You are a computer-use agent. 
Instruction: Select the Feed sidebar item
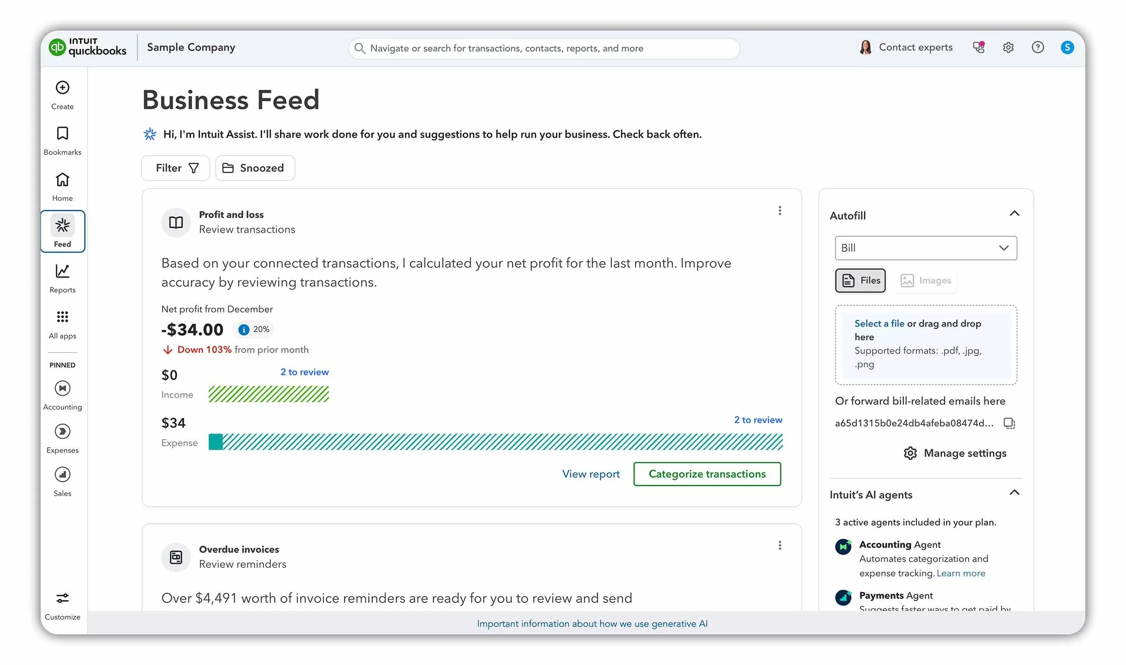[x=62, y=231]
